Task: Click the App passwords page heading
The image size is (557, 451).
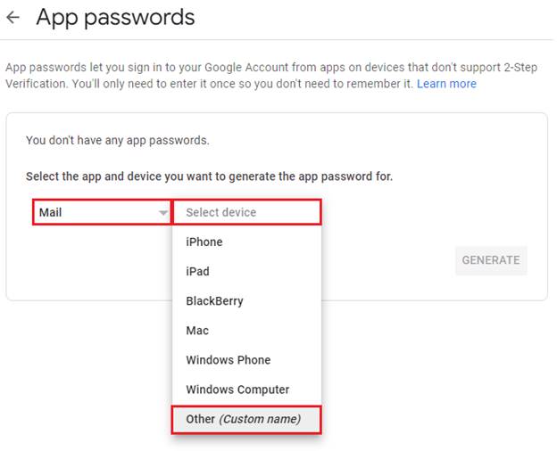Action: pos(115,17)
